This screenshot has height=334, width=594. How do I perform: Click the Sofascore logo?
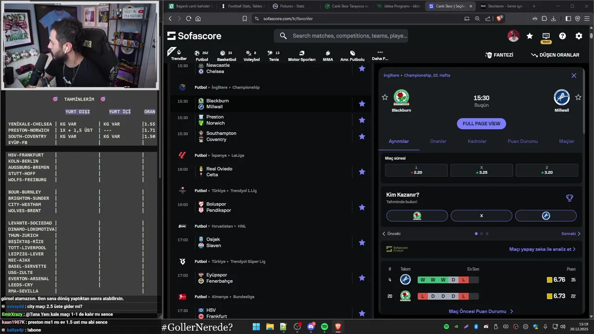[194, 36]
